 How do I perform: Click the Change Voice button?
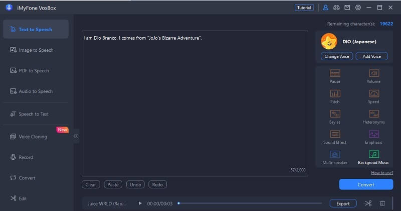[x=336, y=56]
